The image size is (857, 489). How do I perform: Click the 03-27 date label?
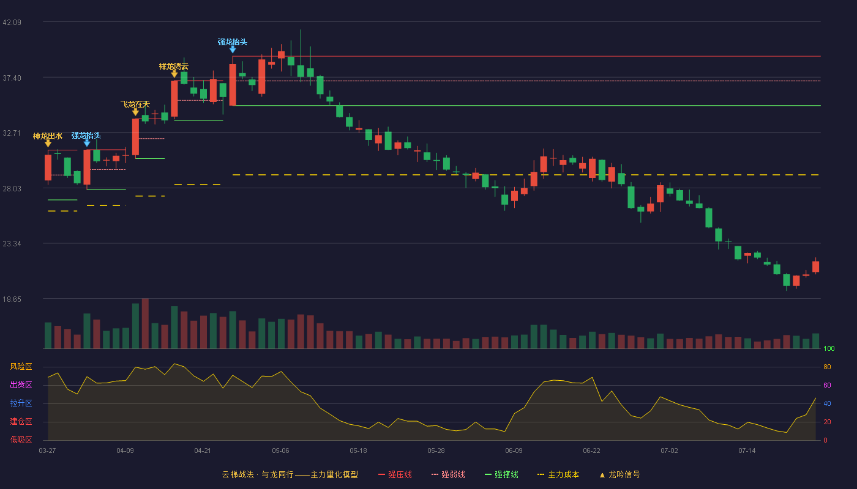click(47, 450)
